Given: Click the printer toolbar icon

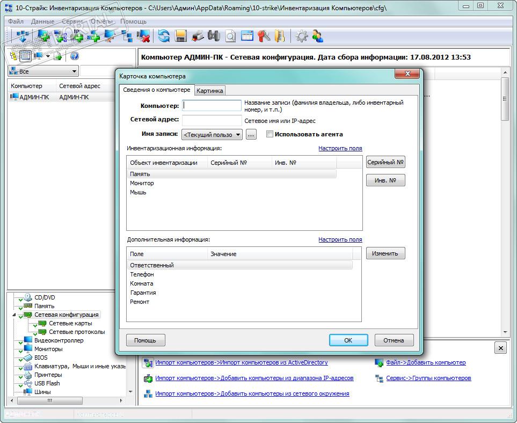Looking at the screenshot, I should pyautogui.click(x=197, y=37).
